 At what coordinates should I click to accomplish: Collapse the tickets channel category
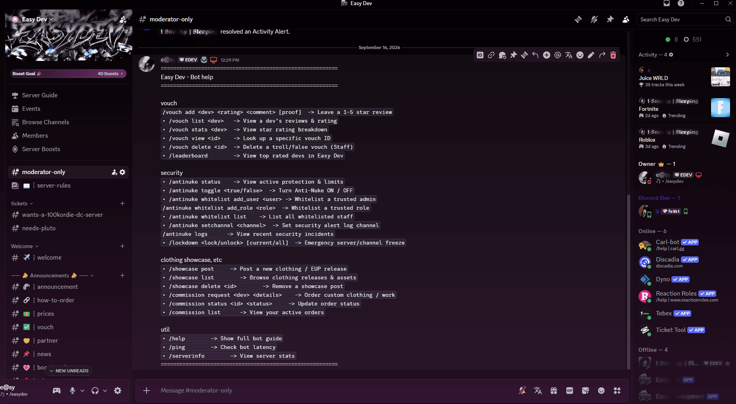pyautogui.click(x=22, y=203)
